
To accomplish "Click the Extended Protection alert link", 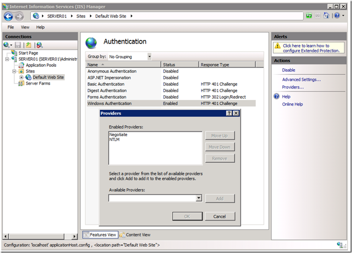I will click(311, 48).
